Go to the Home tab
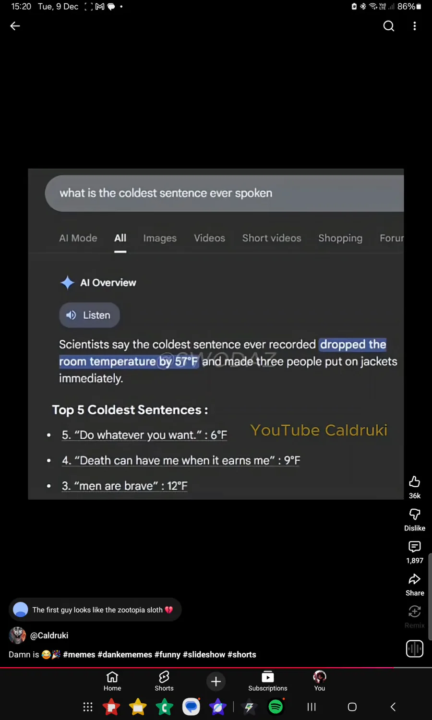This screenshot has width=432, height=720. click(112, 681)
